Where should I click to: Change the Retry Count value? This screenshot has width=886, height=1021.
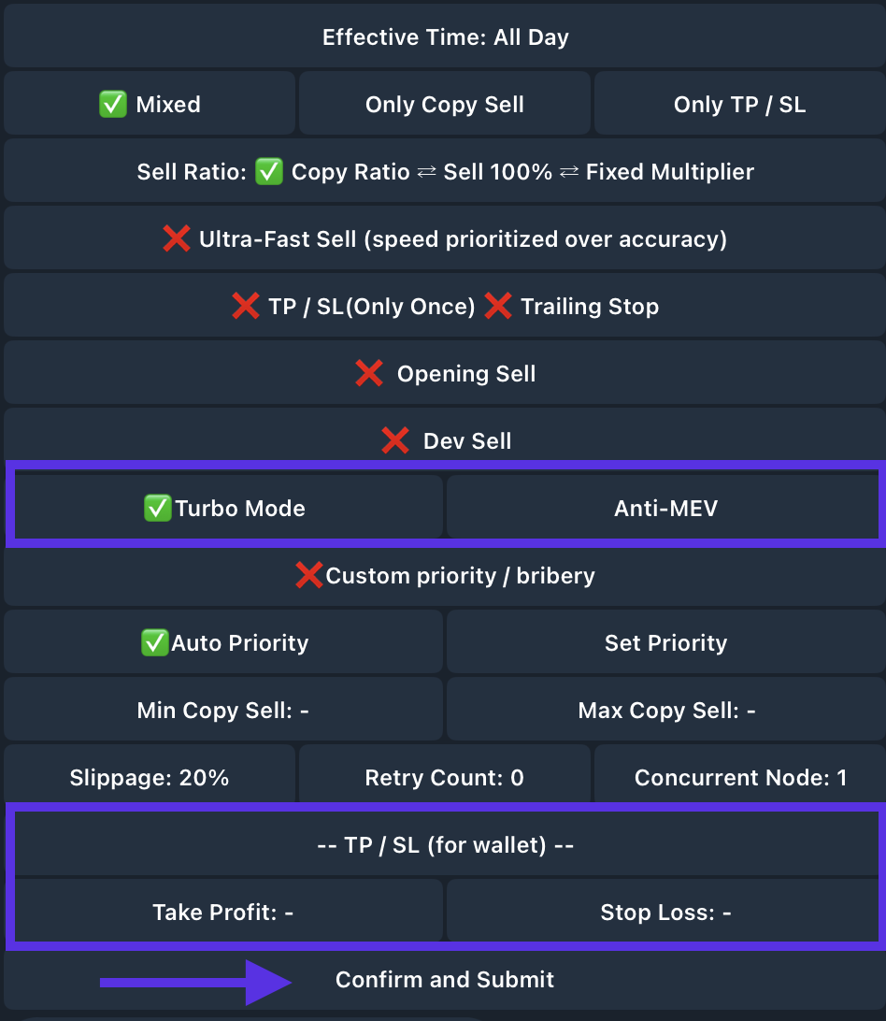[445, 778]
